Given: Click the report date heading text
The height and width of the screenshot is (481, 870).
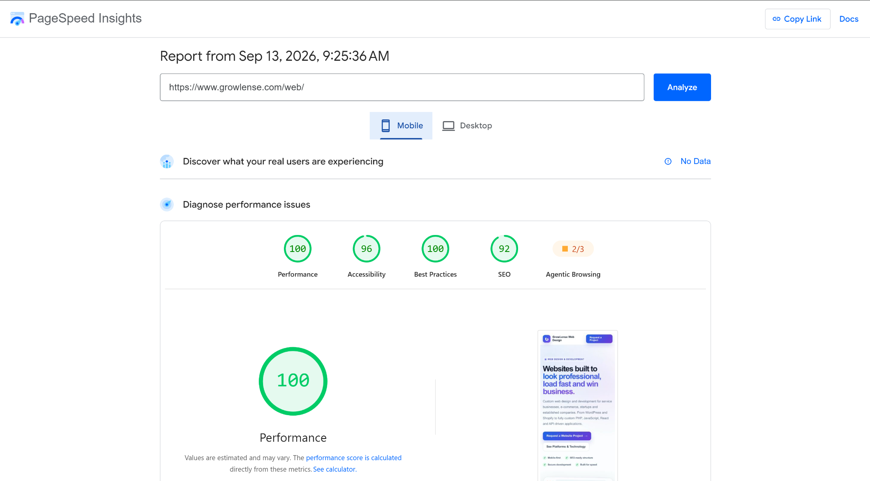Looking at the screenshot, I should point(275,56).
